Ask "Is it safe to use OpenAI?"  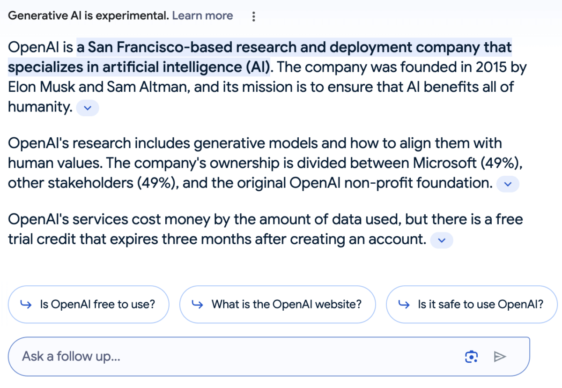471,304
